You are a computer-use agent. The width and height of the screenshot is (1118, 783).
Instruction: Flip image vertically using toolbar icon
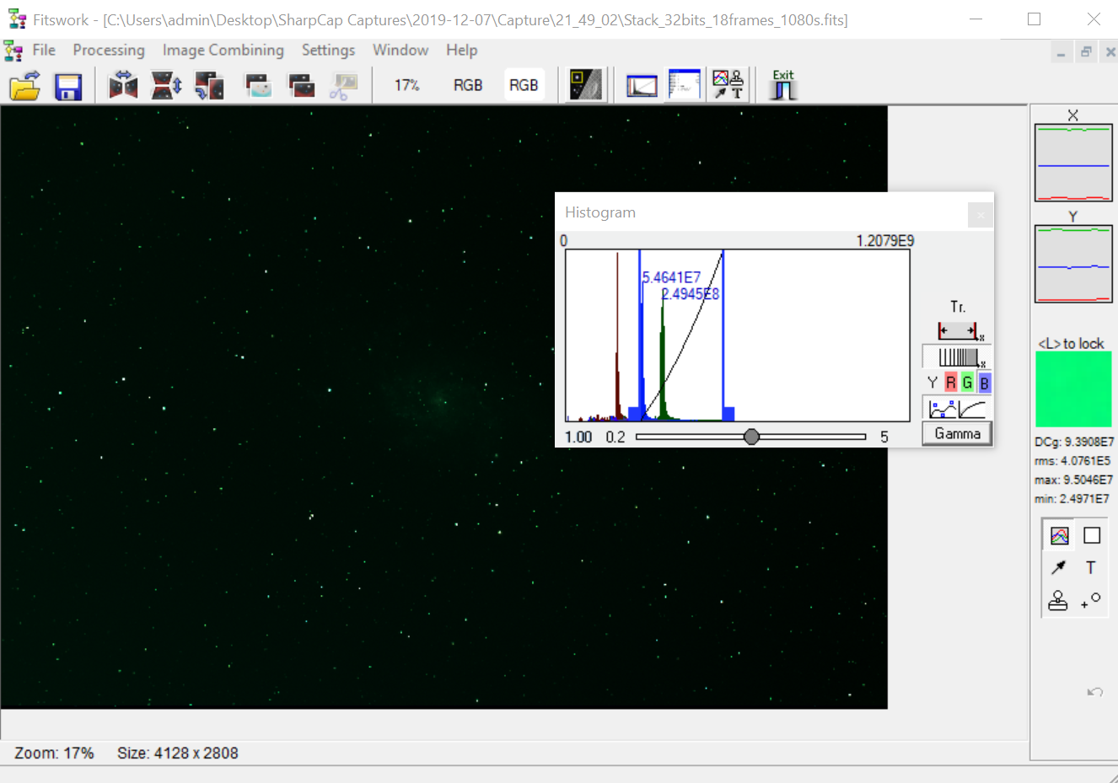point(166,85)
